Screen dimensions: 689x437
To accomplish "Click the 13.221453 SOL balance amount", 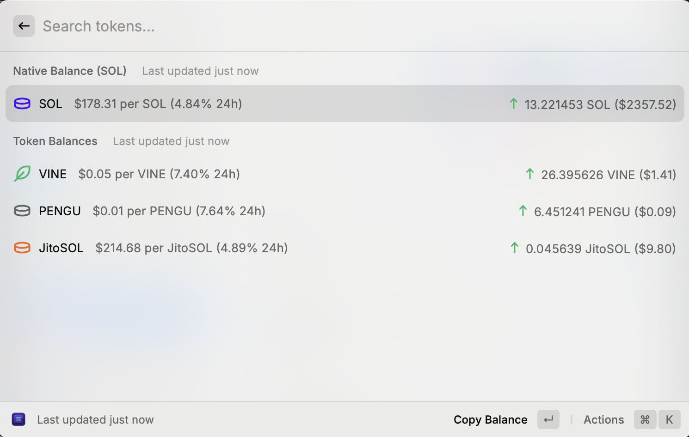I will coord(567,105).
